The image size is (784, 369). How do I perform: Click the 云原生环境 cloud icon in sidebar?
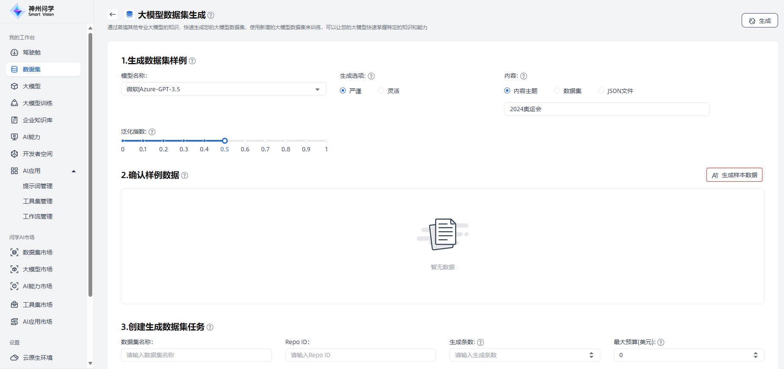[x=14, y=358]
